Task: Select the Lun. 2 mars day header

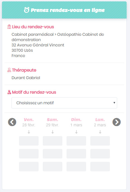Action: tap(100, 122)
